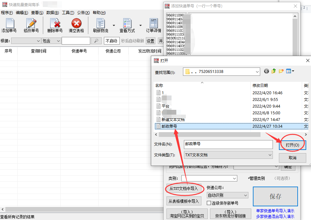Open the 查找范围 folder dropdown
This screenshot has width=311, height=220.
(257, 71)
